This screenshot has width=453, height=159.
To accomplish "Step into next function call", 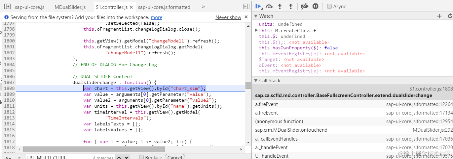I will coord(280,6).
